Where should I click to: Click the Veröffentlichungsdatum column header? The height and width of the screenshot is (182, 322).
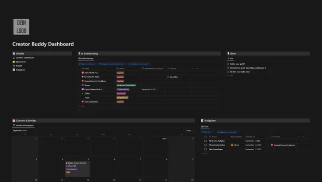(x=152, y=68)
